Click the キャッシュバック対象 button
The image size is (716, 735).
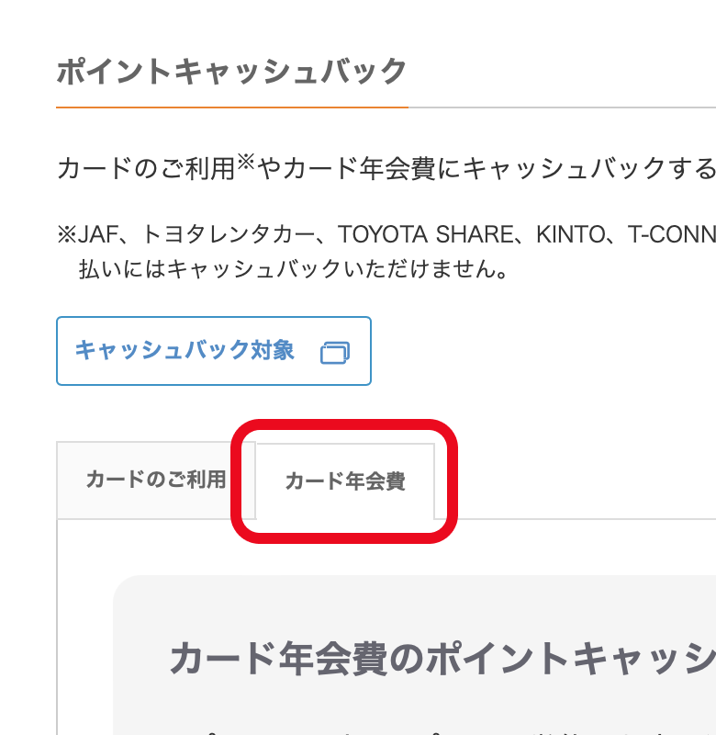pos(185,351)
